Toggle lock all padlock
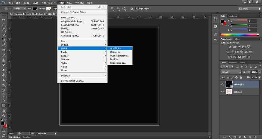 tap(241, 77)
